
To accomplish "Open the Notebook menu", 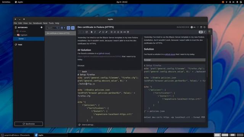I will tap(37, 23).
